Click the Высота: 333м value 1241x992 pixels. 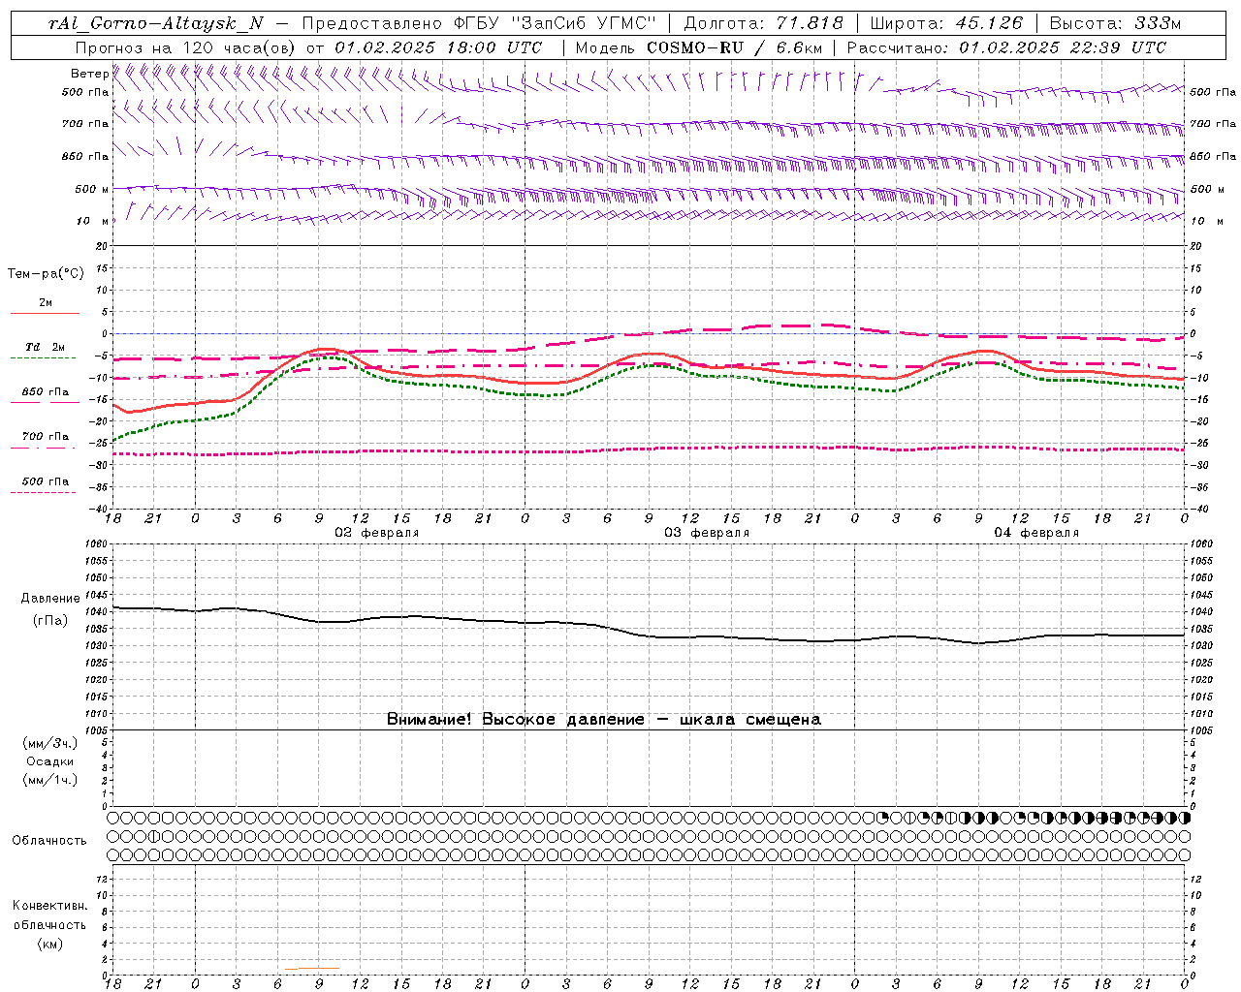pyautogui.click(x=1116, y=23)
